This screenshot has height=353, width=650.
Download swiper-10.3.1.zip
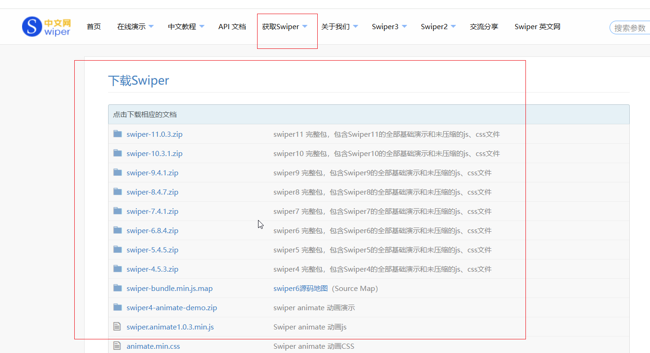tap(155, 154)
